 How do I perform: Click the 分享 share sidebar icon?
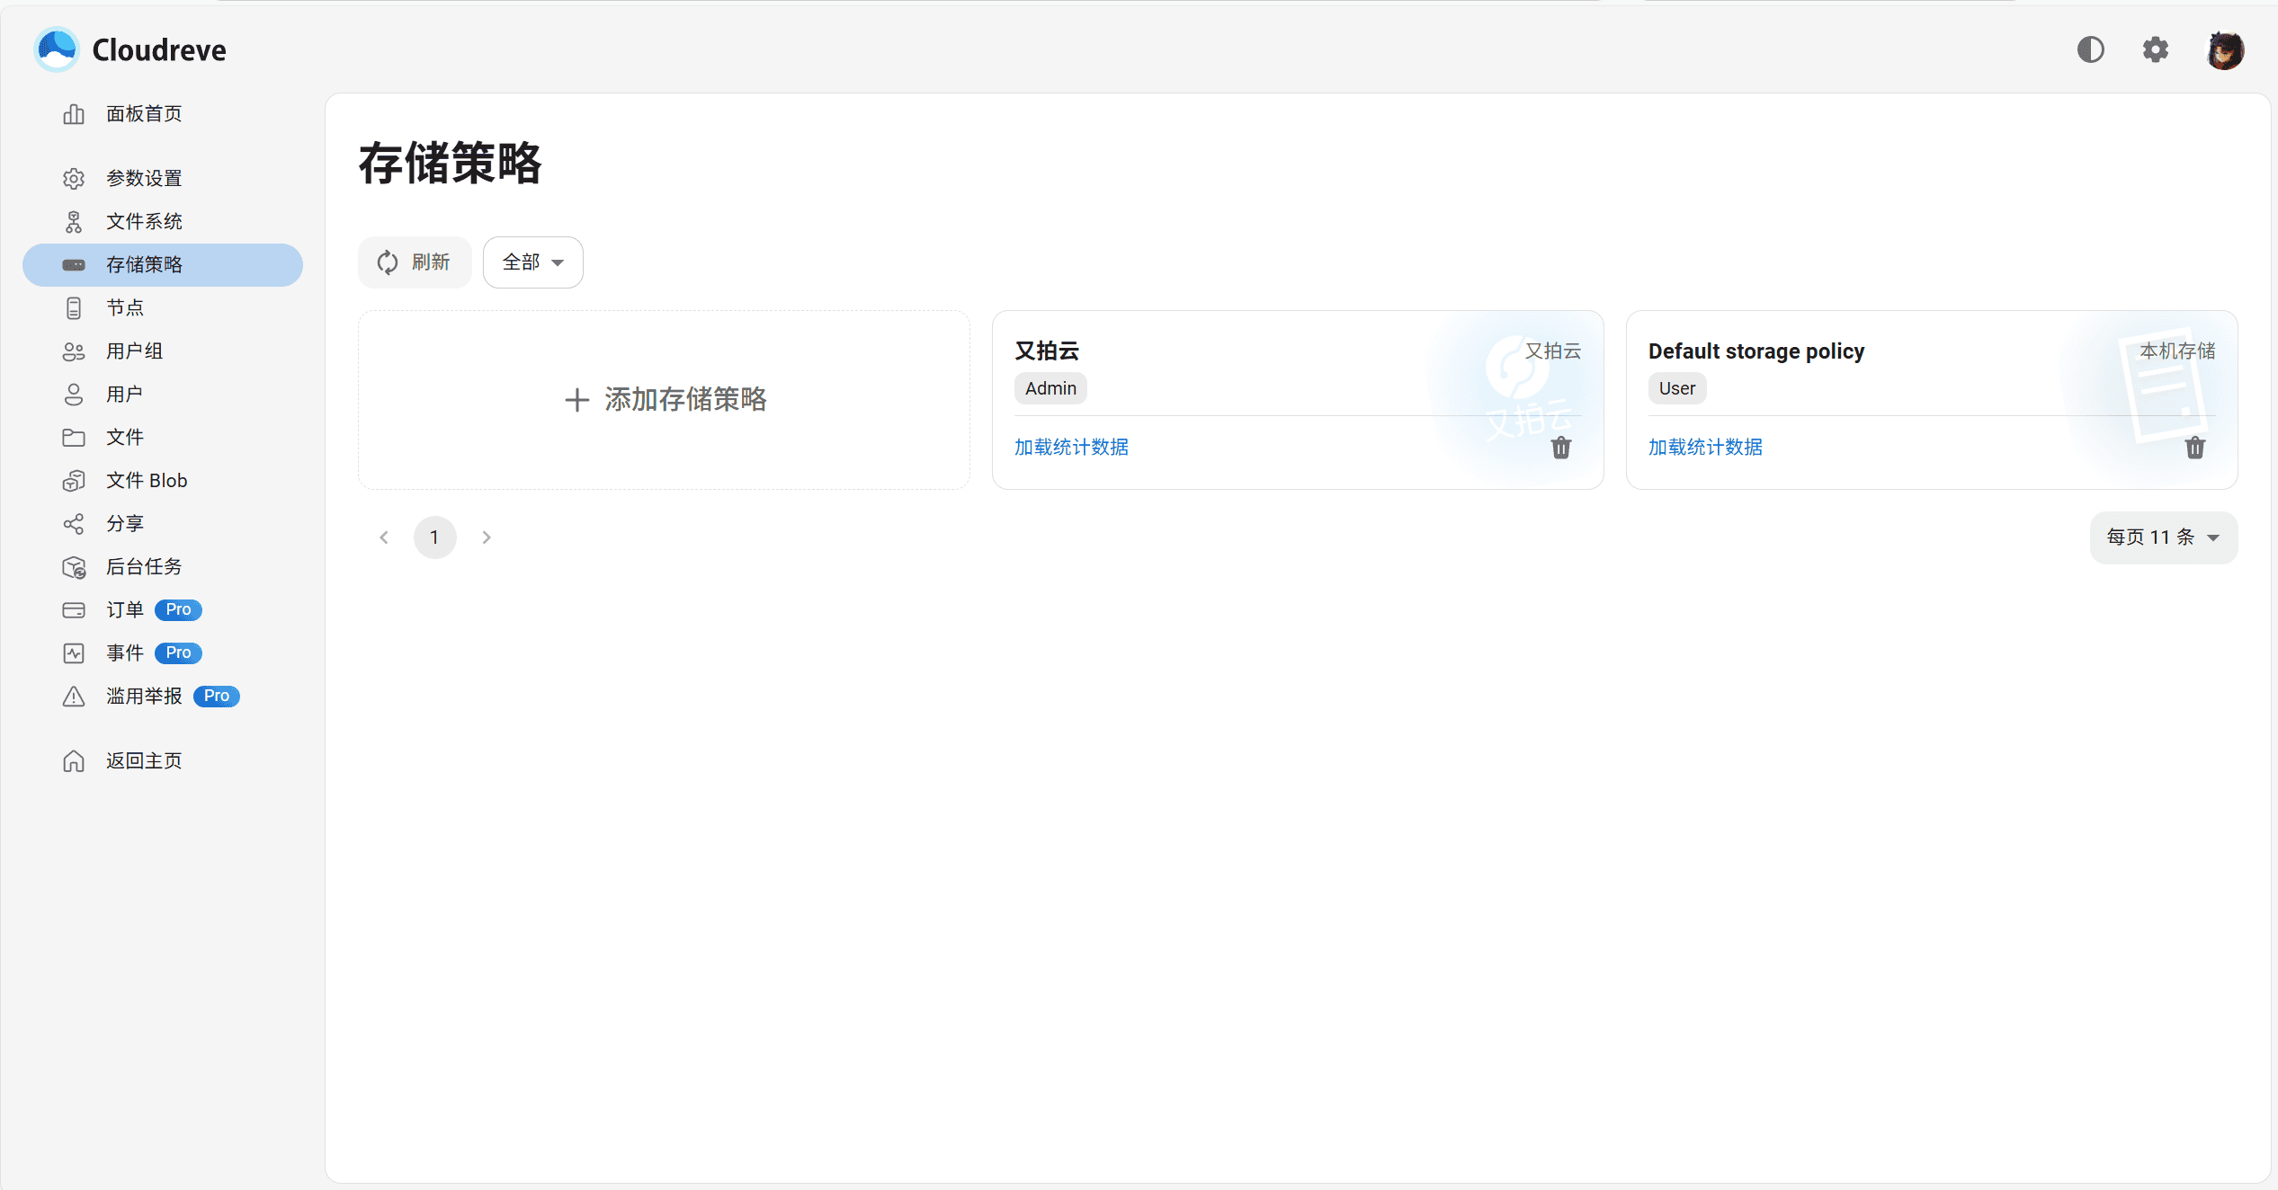point(74,524)
